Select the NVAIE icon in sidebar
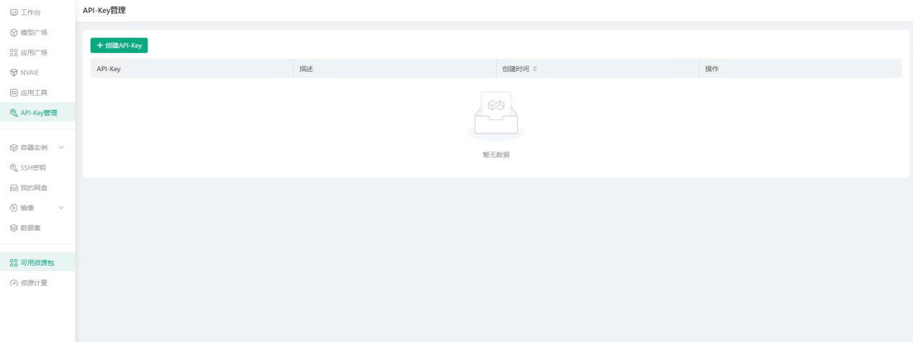The image size is (913, 342). pyautogui.click(x=14, y=73)
